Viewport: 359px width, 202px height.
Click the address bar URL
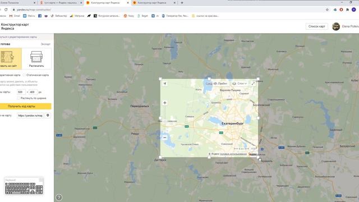pyautogui.click(x=34, y=10)
